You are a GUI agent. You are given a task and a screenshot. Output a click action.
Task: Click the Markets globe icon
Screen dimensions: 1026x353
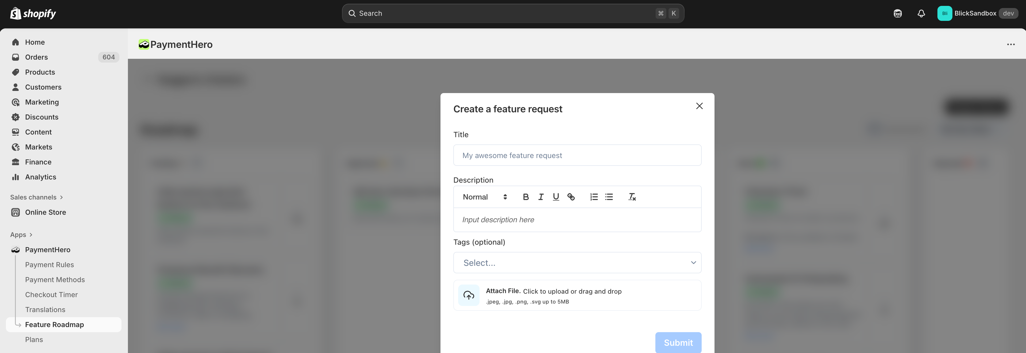16,147
